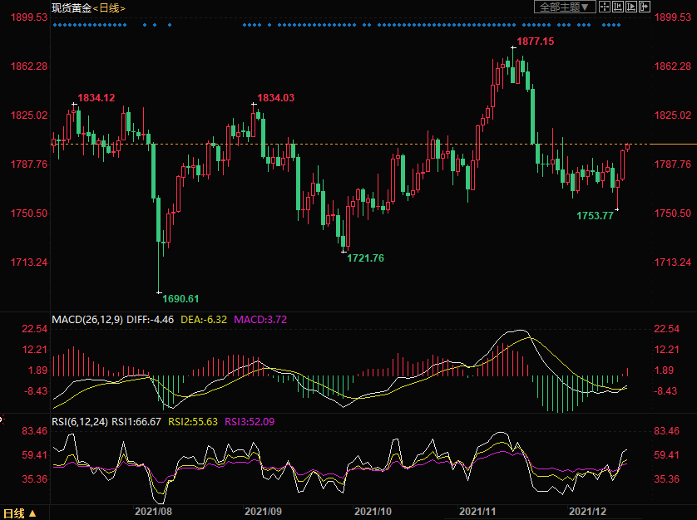Screen dimensions: 697x520
Task: Click the interval range measurement icon
Action: (x=618, y=7)
